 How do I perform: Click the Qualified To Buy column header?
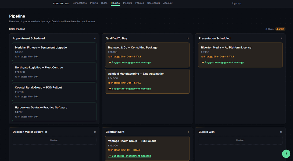[x=116, y=38]
